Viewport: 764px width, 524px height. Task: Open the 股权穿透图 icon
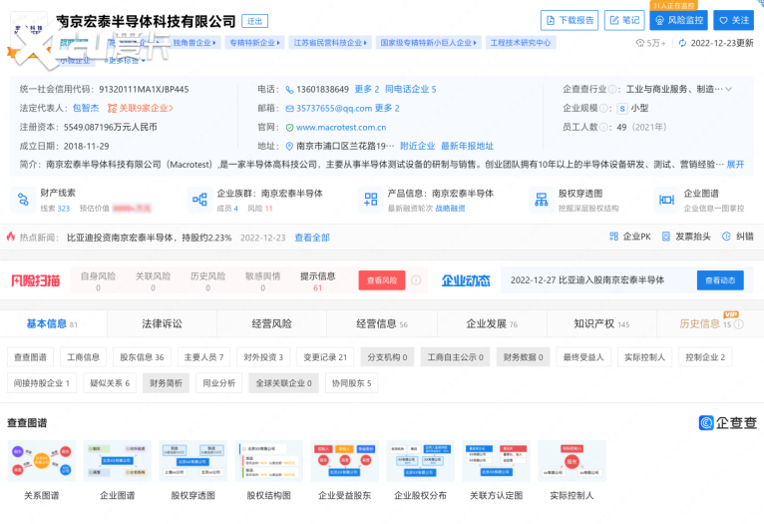(542, 200)
